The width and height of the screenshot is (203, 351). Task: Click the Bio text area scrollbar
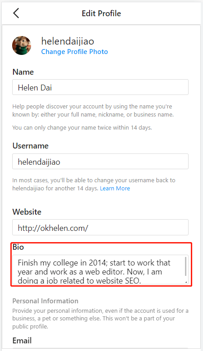click(x=185, y=266)
